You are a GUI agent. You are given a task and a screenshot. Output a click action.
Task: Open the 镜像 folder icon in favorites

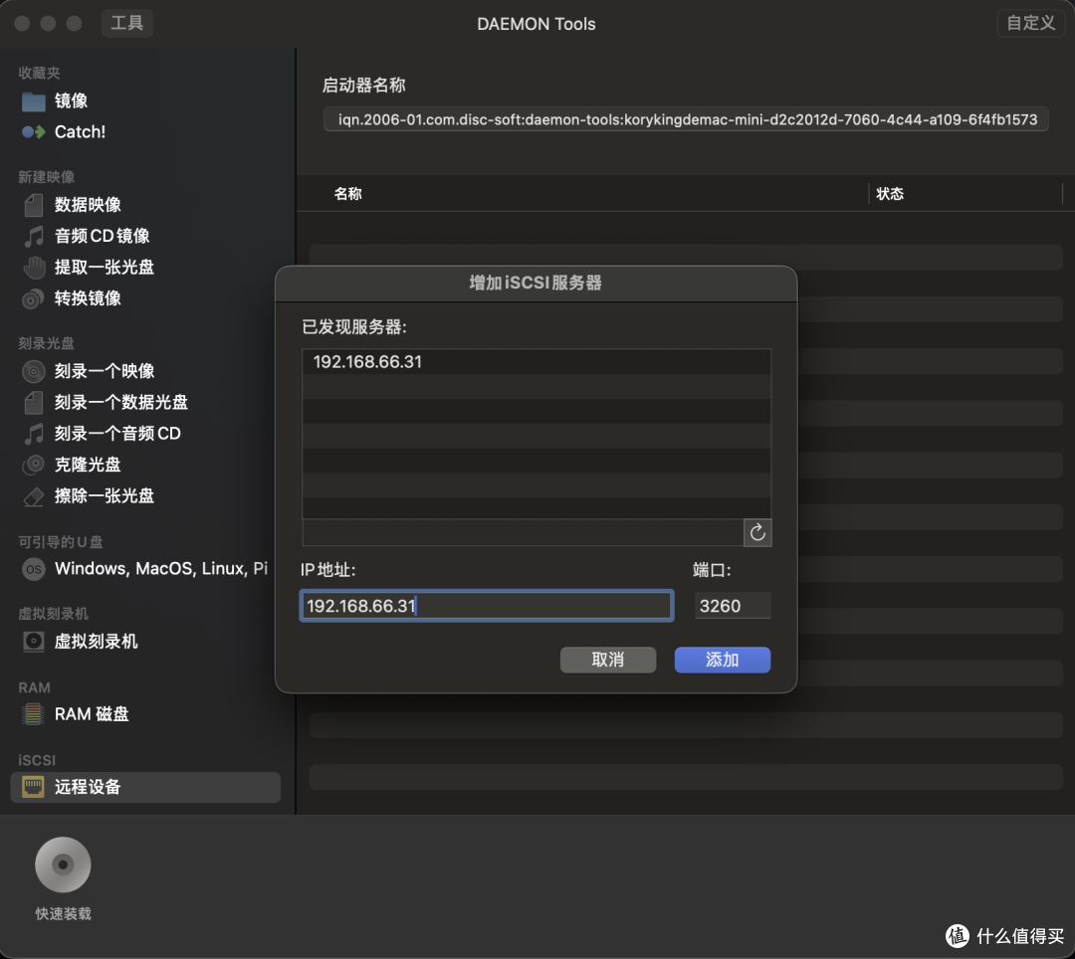tap(33, 101)
